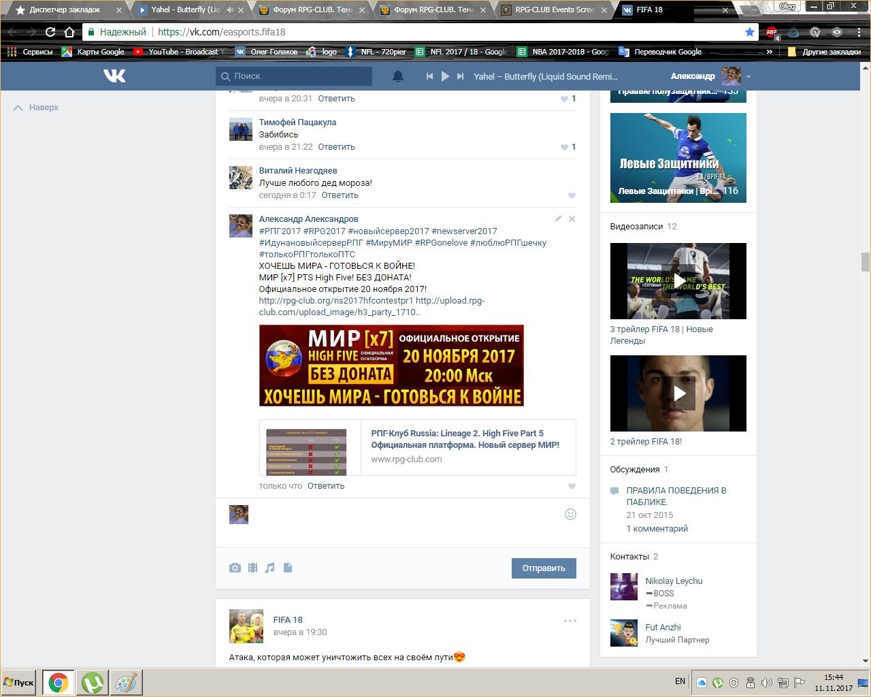Open the Левые Защитники album thumbnail
The image size is (871, 697).
pos(678,158)
